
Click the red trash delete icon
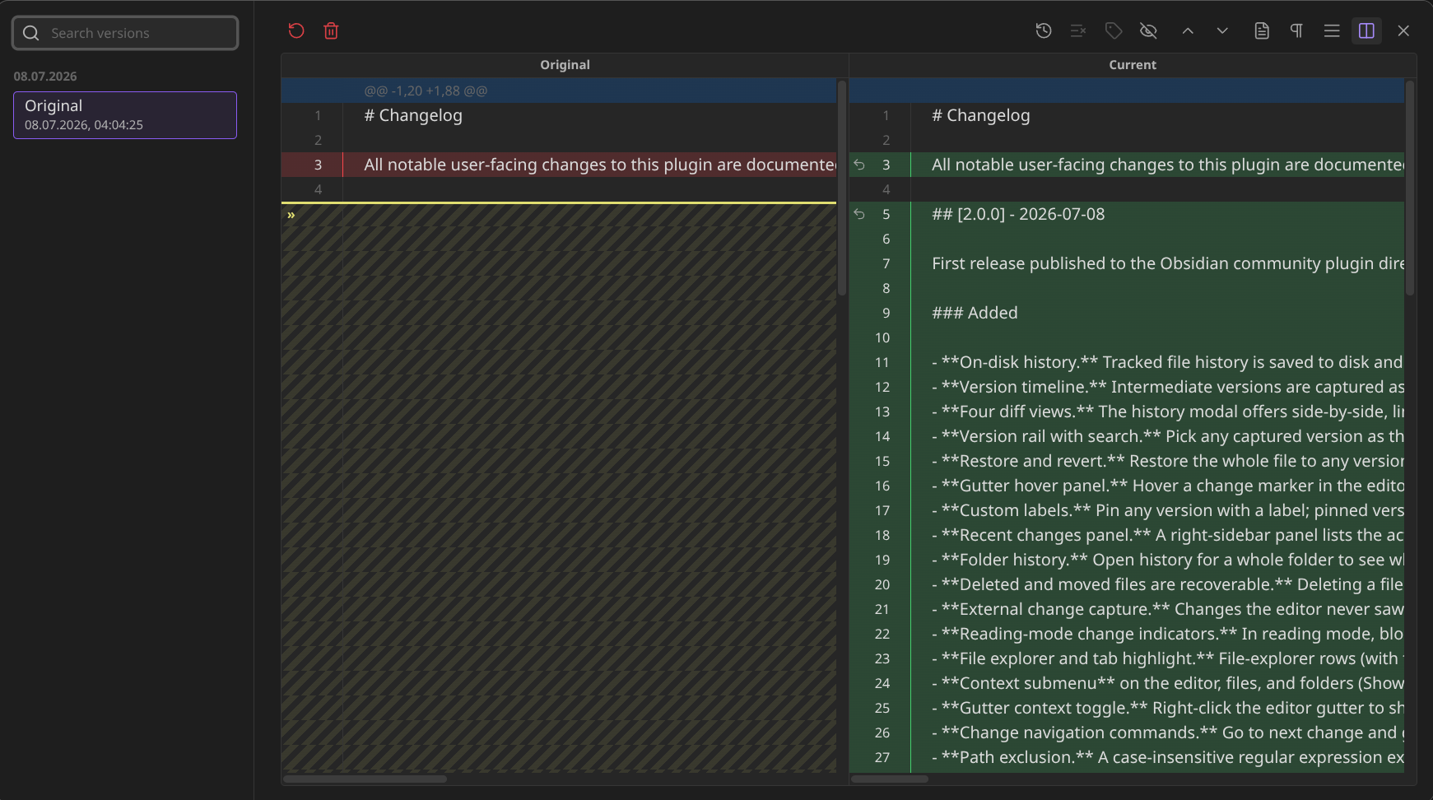point(331,31)
